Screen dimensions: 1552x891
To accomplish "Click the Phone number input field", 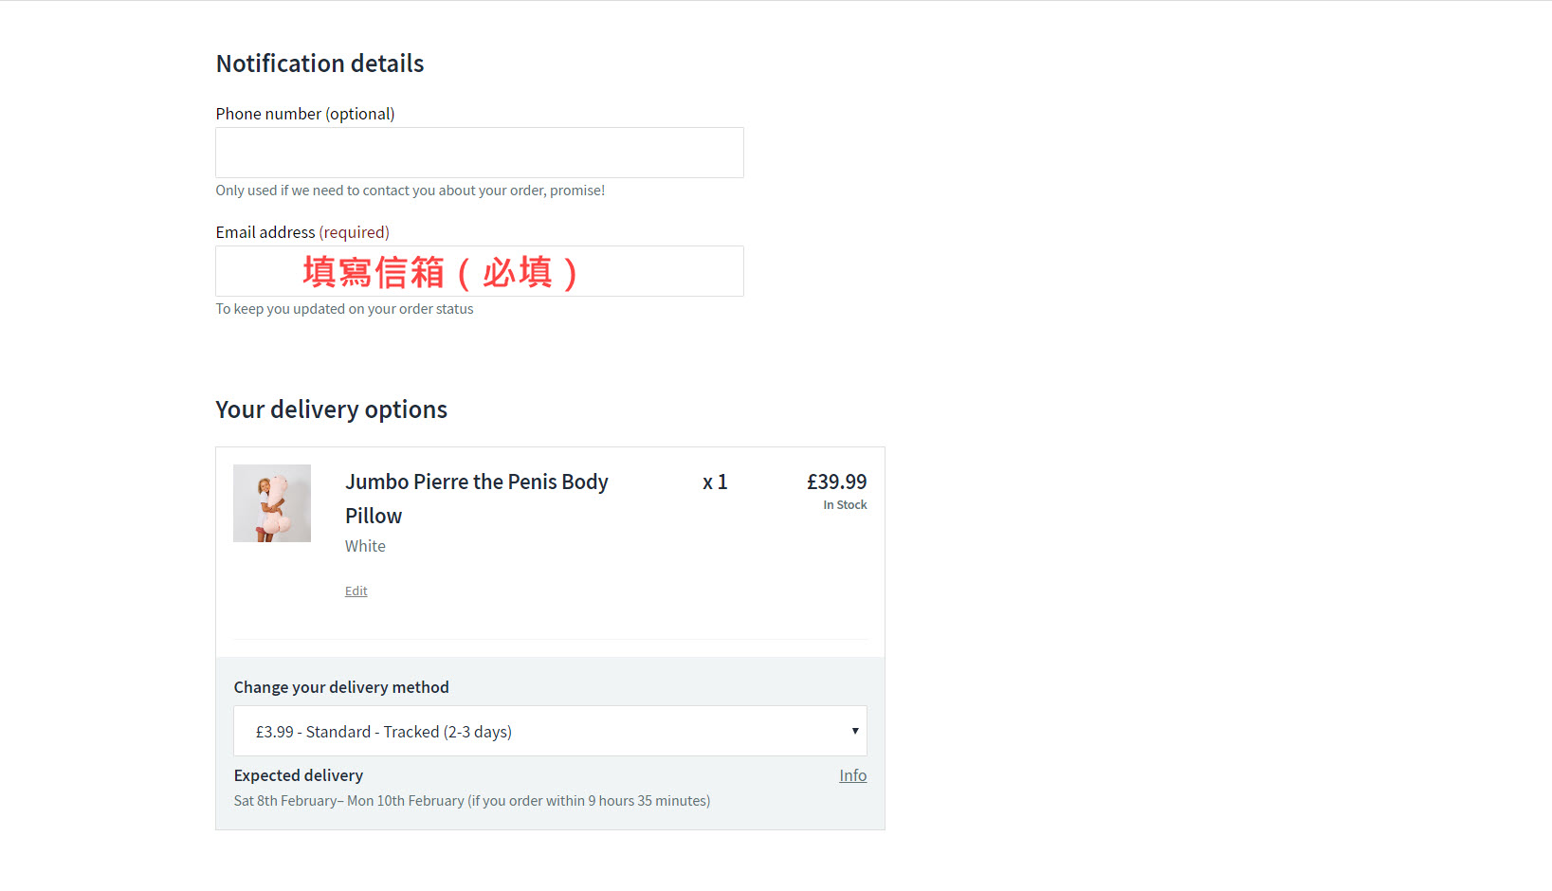I will (x=479, y=153).
